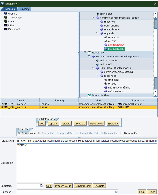This screenshot has width=158, height=195.
Task: Click the Target XPath input field
Action: click(x=87, y=141)
